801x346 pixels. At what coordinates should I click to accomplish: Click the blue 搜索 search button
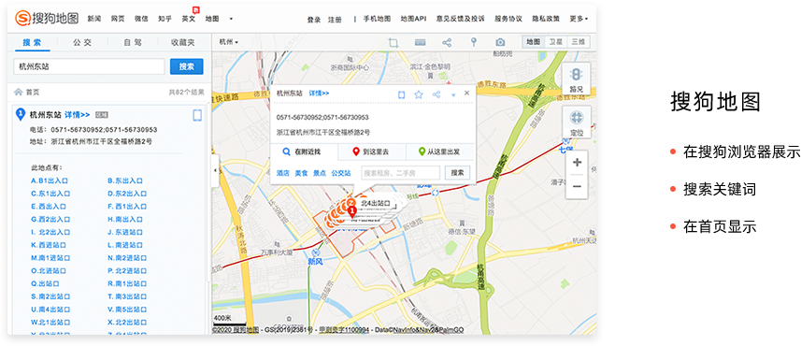pos(186,66)
